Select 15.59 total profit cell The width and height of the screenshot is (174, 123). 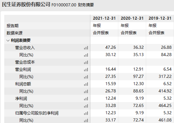tap(110, 84)
